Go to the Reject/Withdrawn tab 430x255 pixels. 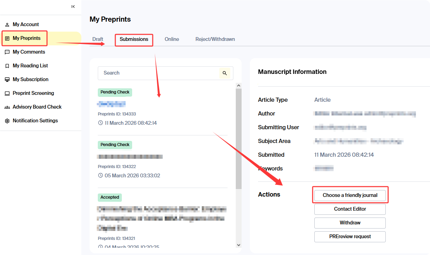[215, 39]
